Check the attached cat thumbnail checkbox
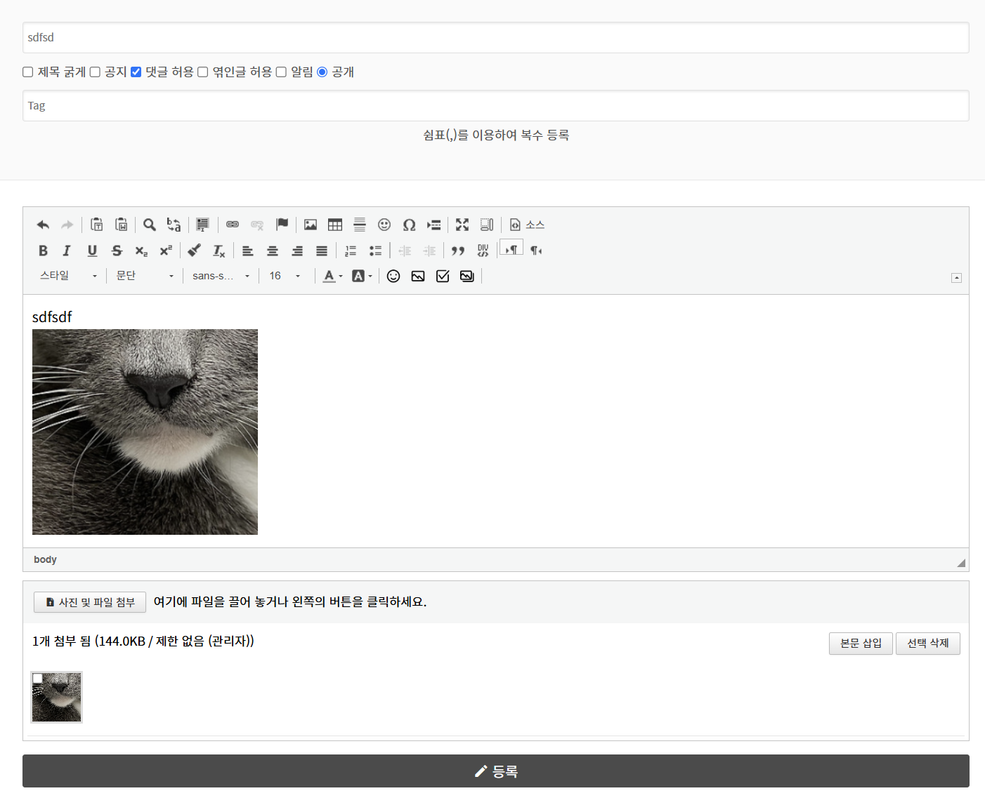Viewport: 985px width, 805px height. (x=38, y=678)
